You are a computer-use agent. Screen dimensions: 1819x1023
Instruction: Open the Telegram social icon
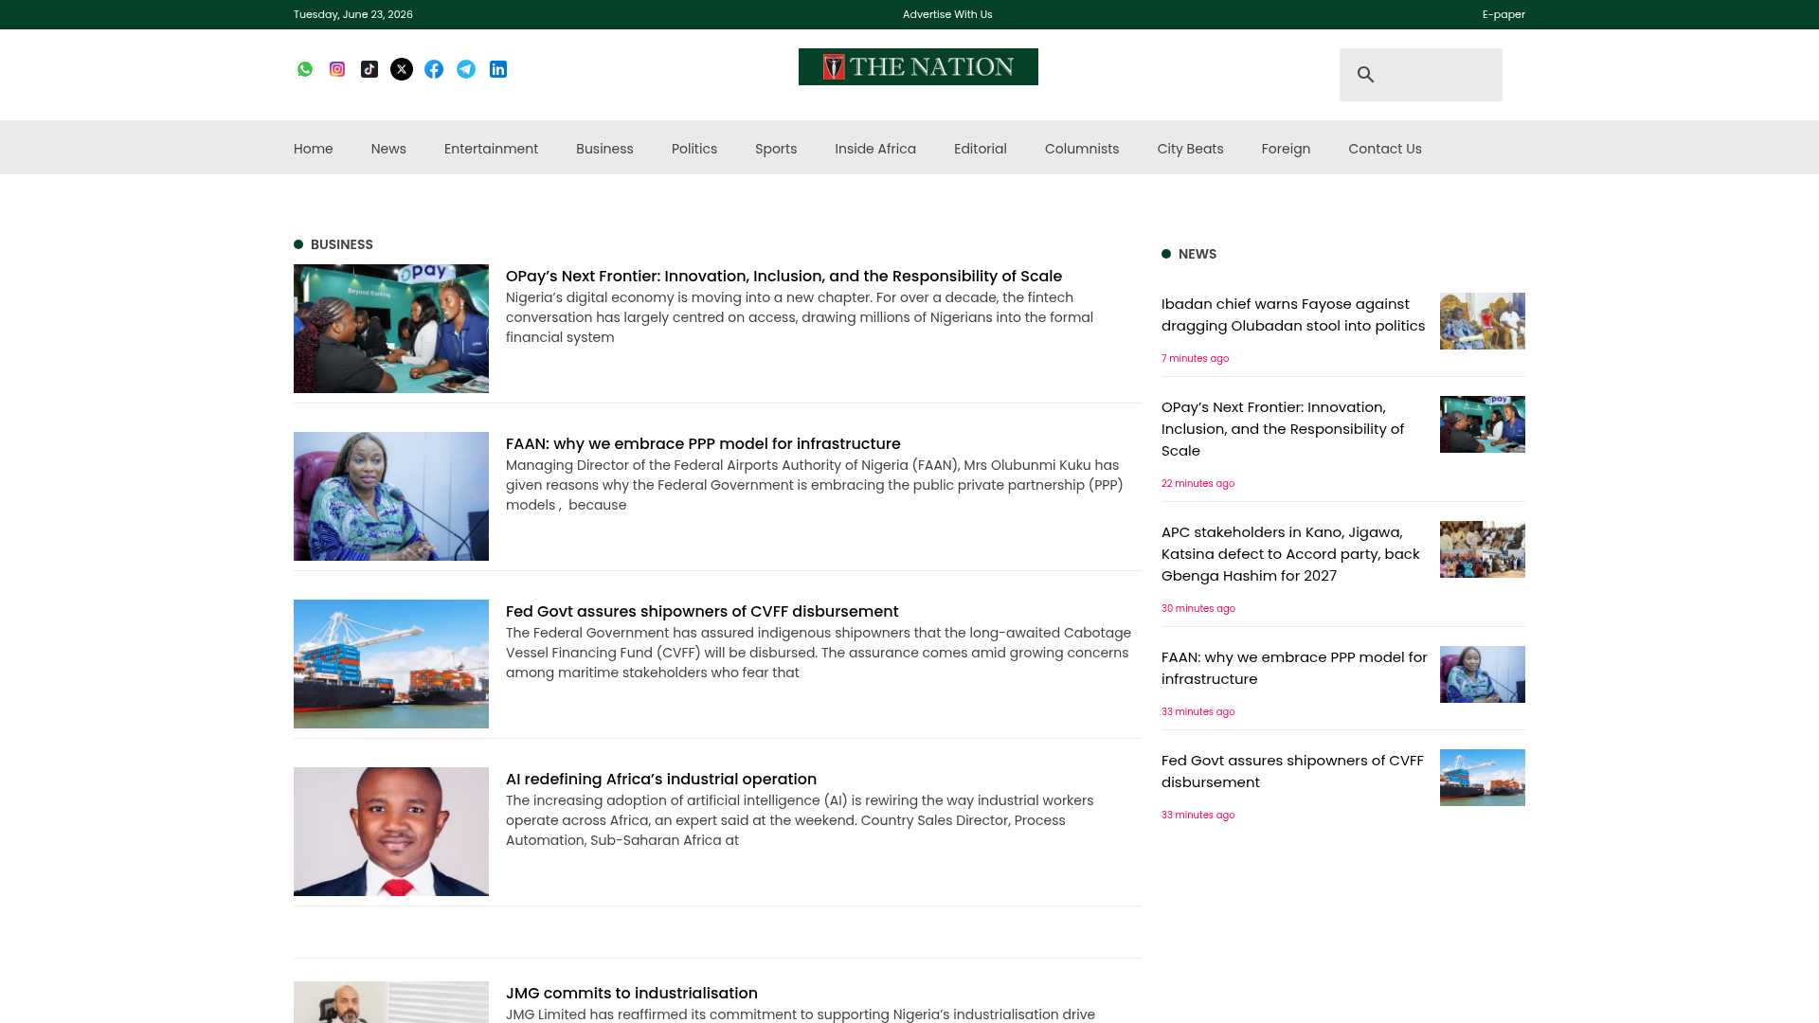pyautogui.click(x=466, y=69)
